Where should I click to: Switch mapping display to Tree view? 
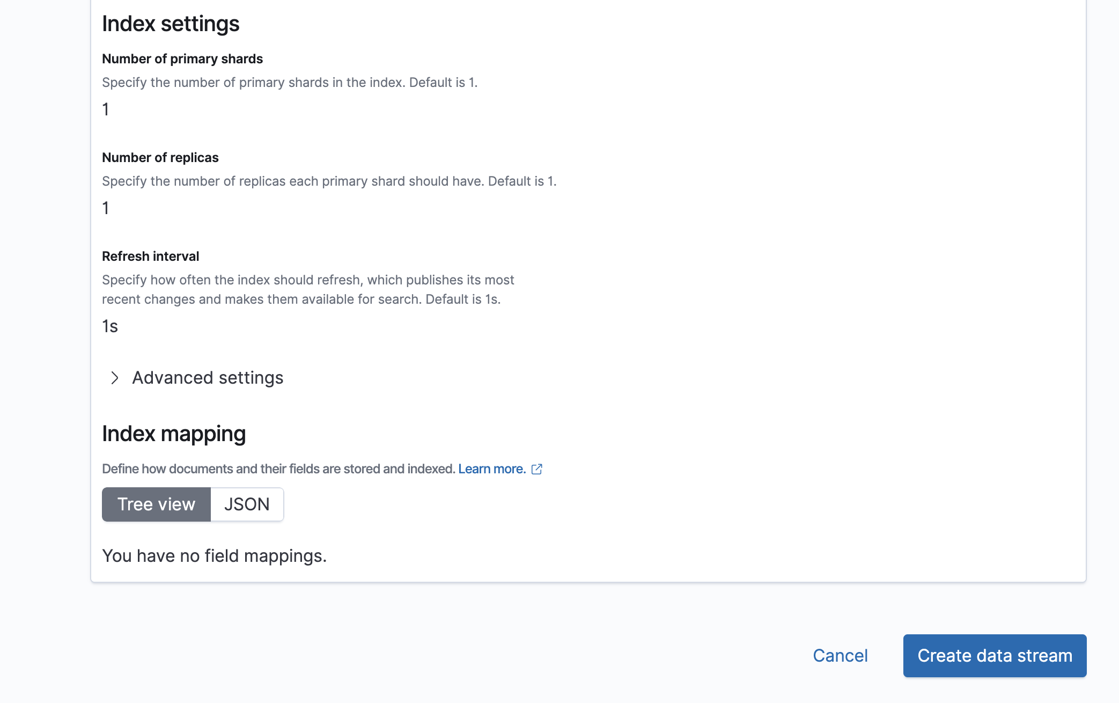(156, 504)
